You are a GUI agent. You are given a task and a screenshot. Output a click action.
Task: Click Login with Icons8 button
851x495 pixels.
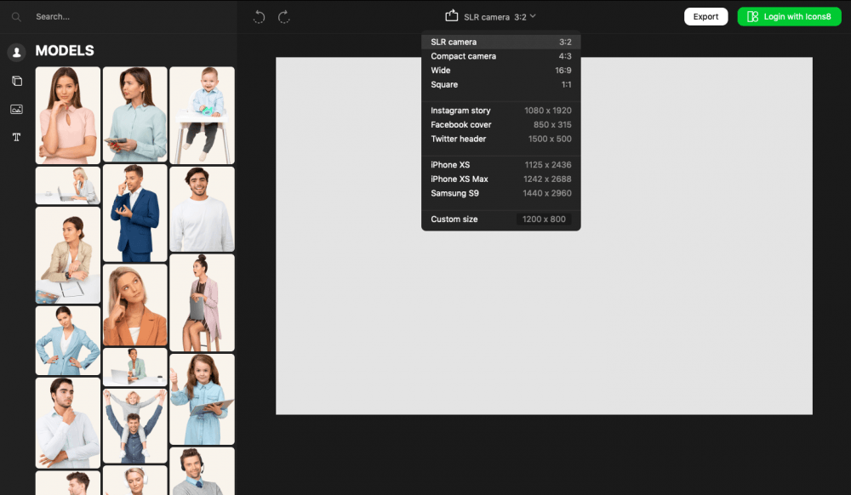[x=789, y=17]
